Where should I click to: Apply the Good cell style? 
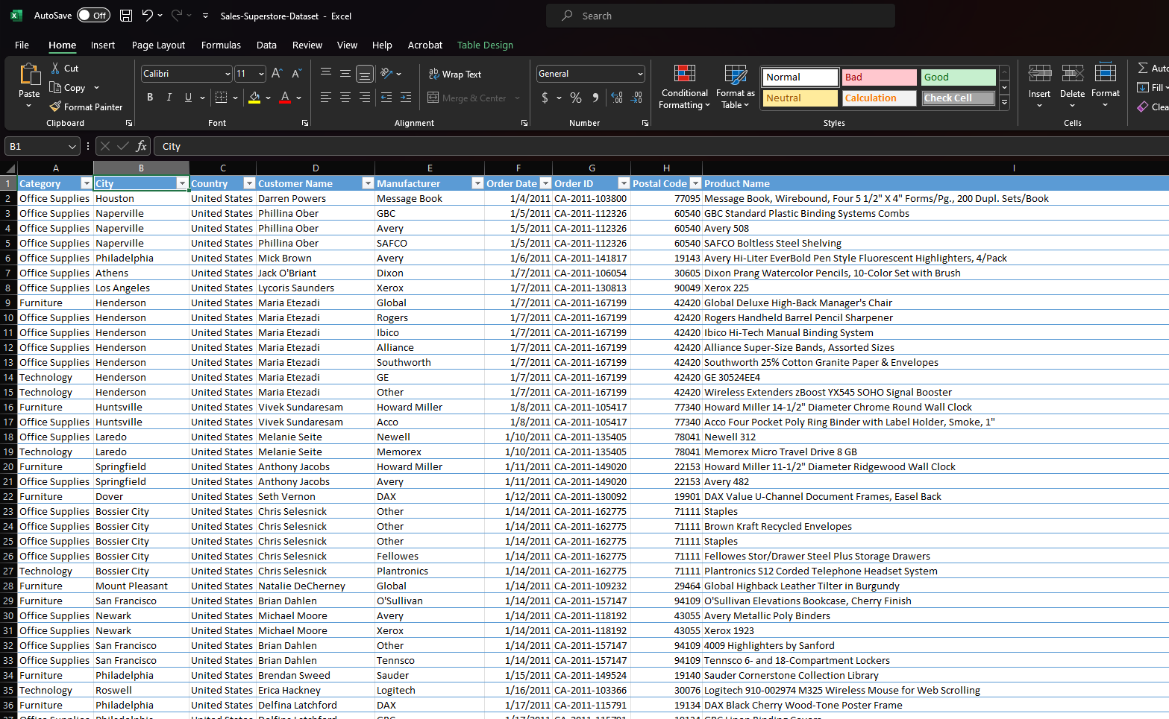[x=958, y=77]
